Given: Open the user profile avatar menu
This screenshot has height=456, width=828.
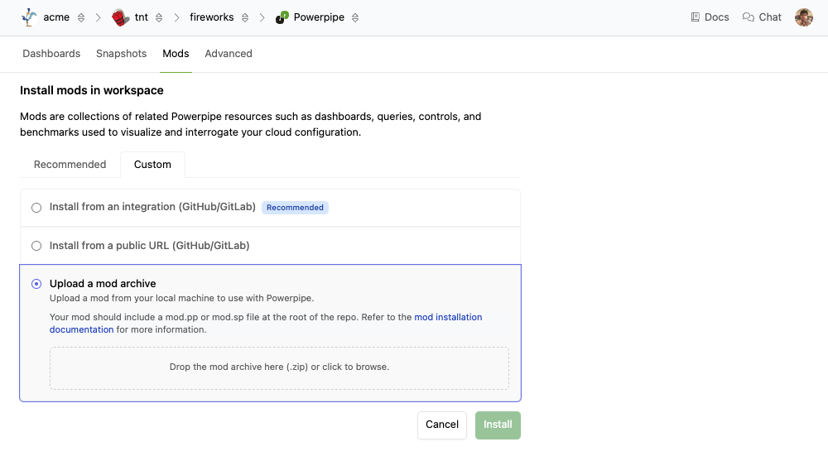Looking at the screenshot, I should pyautogui.click(x=803, y=17).
